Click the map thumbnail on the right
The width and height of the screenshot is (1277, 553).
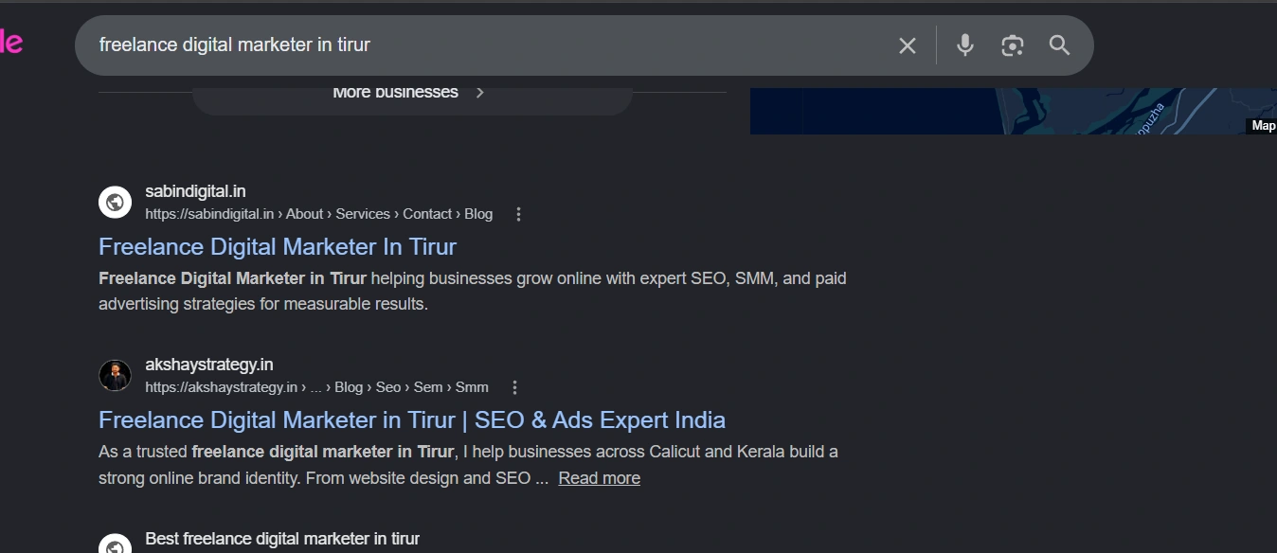pos(1014,111)
